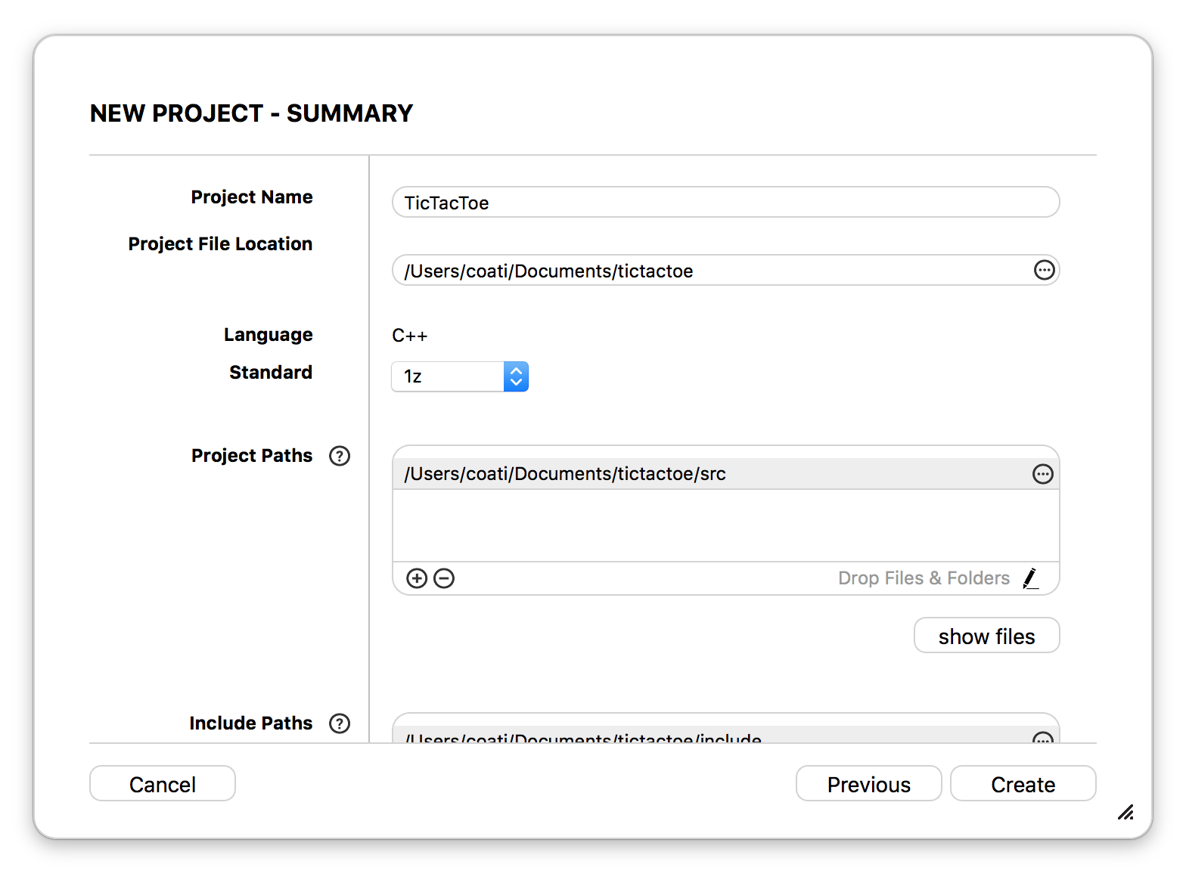1186x886 pixels.
Task: Open the Standard dropdown showing 1z
Action: coord(460,376)
